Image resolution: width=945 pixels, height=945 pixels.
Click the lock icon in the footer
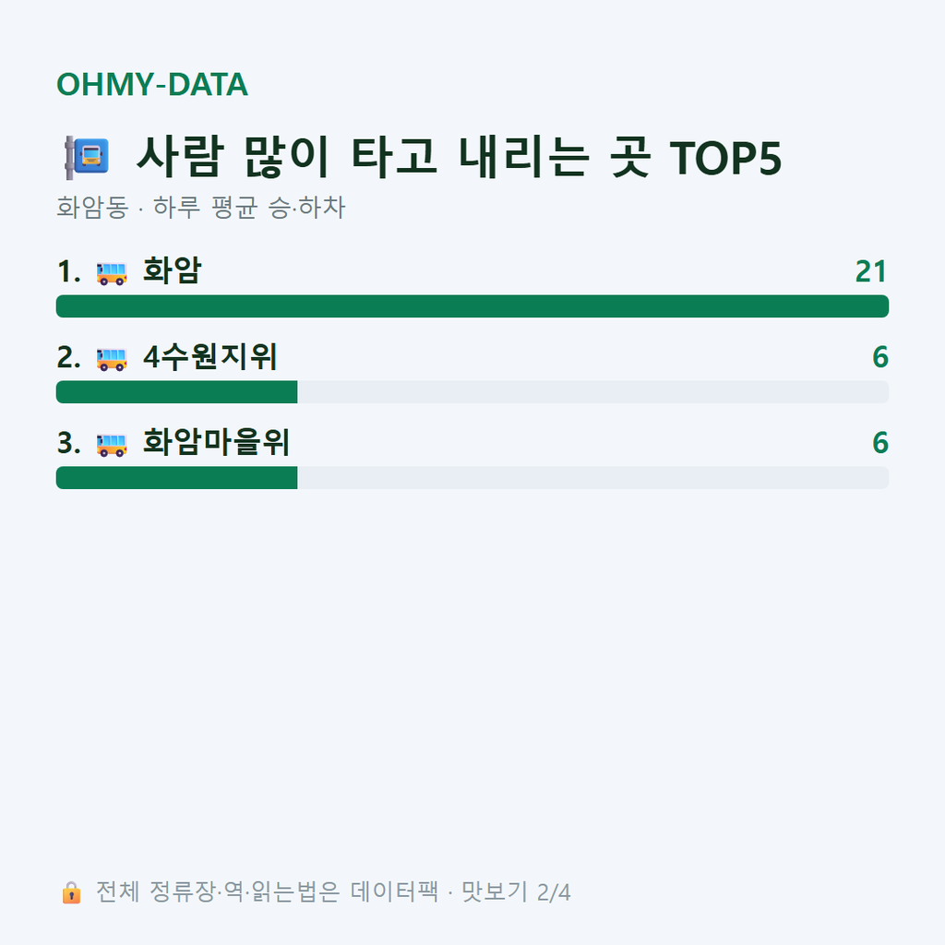click(x=71, y=892)
